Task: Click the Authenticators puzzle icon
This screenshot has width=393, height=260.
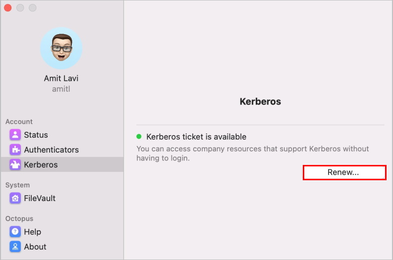Action: pyautogui.click(x=15, y=150)
